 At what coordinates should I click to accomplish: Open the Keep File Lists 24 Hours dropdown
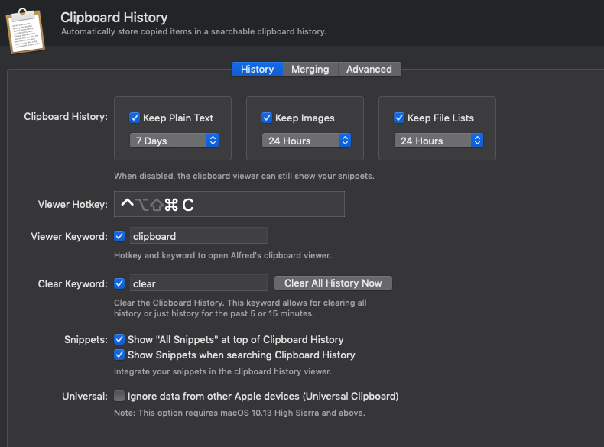[x=438, y=141]
